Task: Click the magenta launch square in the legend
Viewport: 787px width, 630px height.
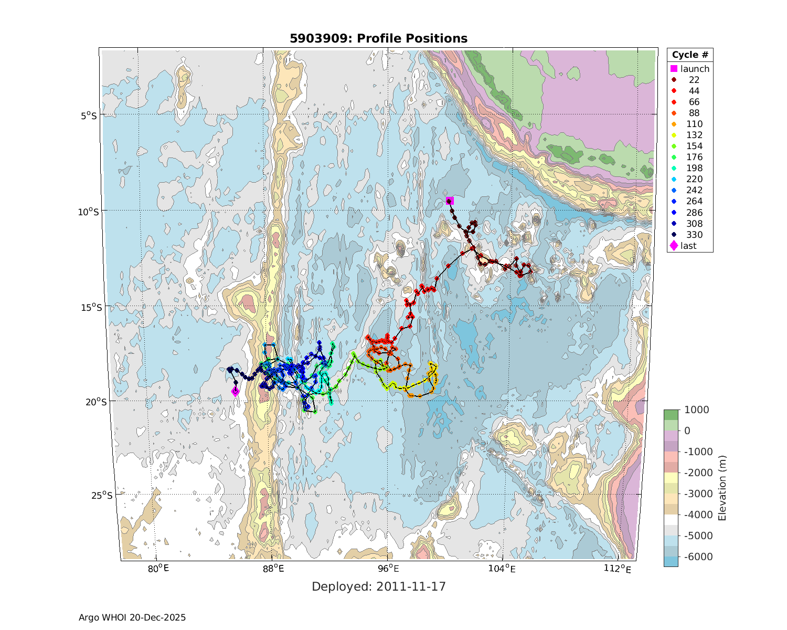Action: pyautogui.click(x=674, y=69)
